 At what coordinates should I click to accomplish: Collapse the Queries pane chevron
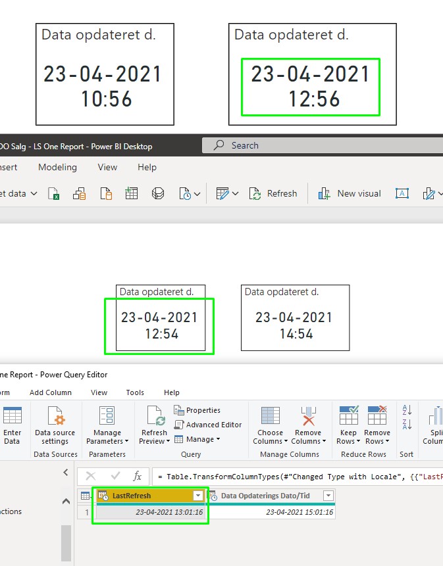(x=65, y=472)
